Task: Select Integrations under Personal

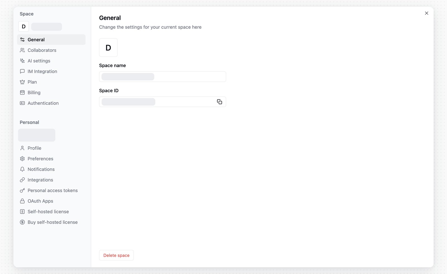Action: (x=51, y=180)
